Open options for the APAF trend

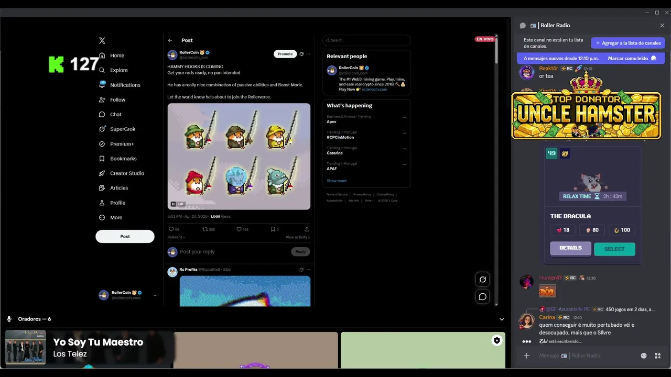(x=404, y=164)
